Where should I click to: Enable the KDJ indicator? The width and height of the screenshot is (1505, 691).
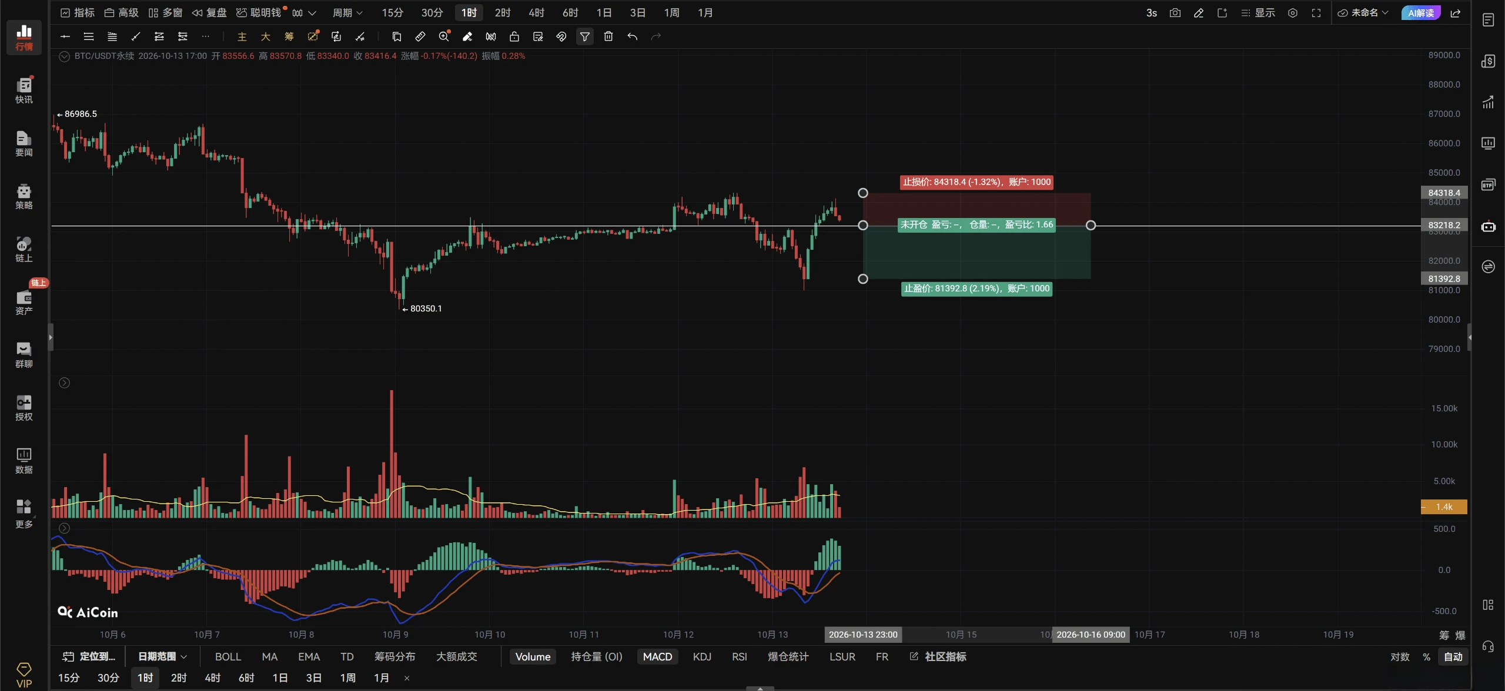click(x=702, y=656)
